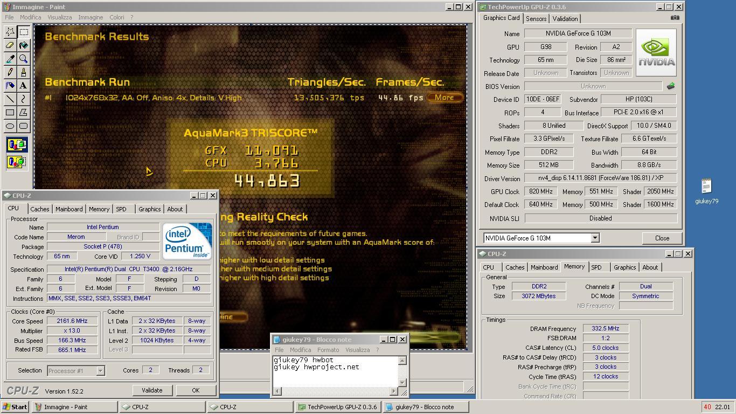
Task: Switch to TechPowerUp GPU-Z taskbar button
Action: (338, 407)
